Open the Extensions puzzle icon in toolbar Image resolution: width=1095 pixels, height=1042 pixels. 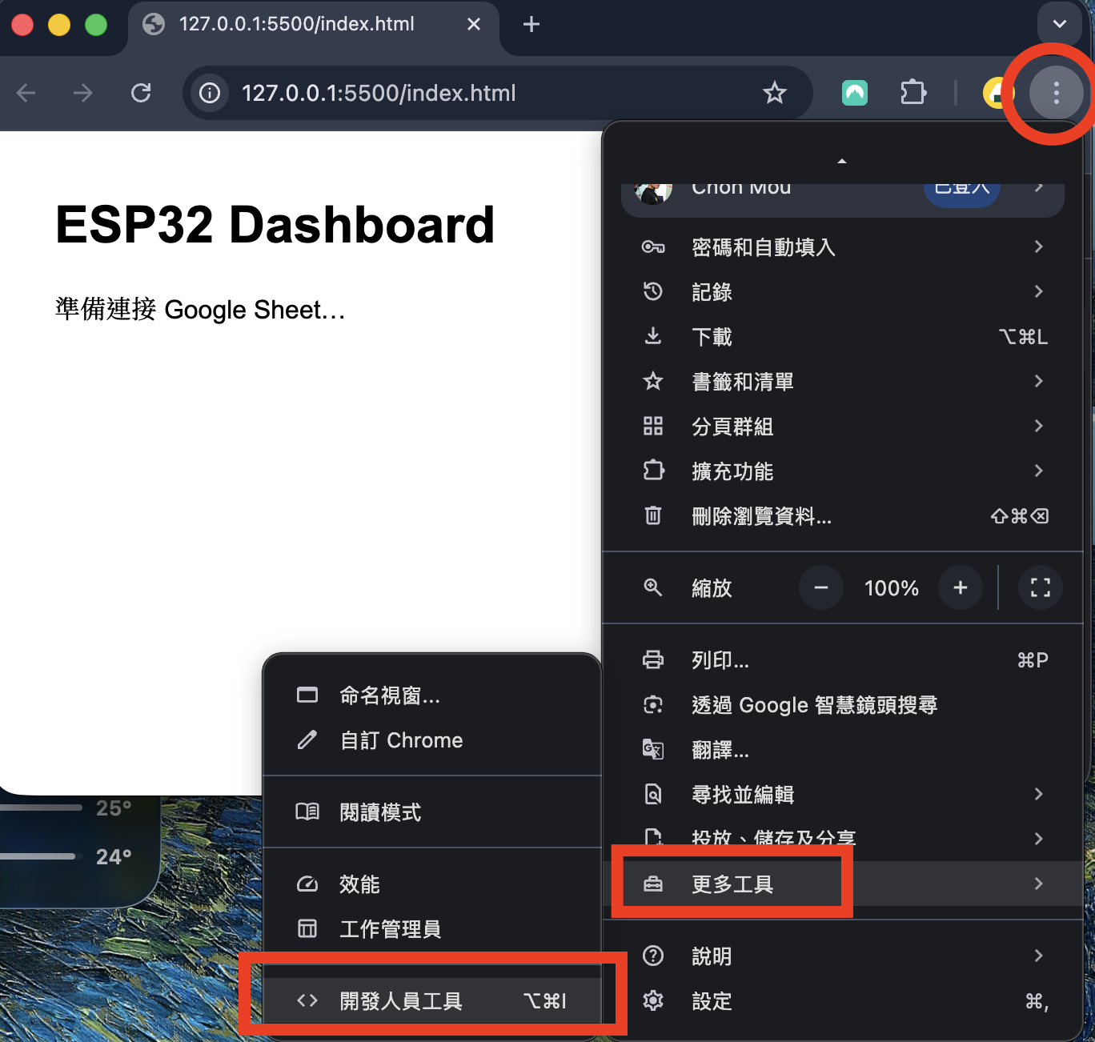pyautogui.click(x=912, y=93)
